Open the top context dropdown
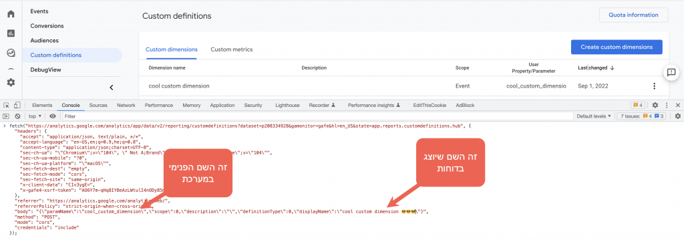The height and width of the screenshot is (250, 684). click(35, 116)
